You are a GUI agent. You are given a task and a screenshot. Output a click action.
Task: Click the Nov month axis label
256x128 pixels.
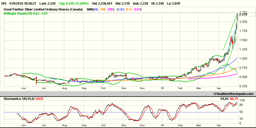(124, 88)
